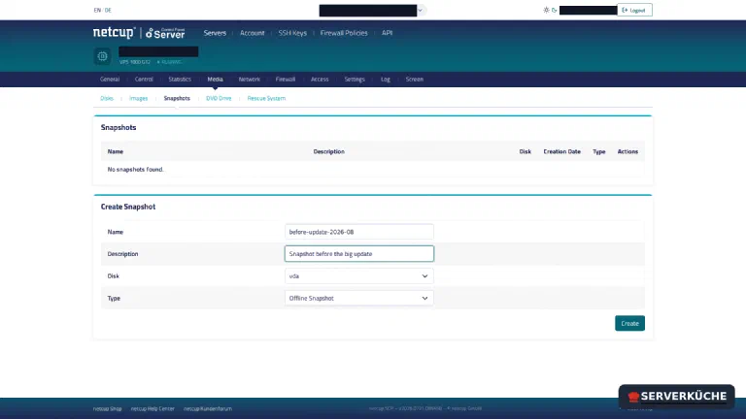Viewport: 746px width, 419px height.
Task: Click the snapshot Name input field
Action: [x=359, y=232]
